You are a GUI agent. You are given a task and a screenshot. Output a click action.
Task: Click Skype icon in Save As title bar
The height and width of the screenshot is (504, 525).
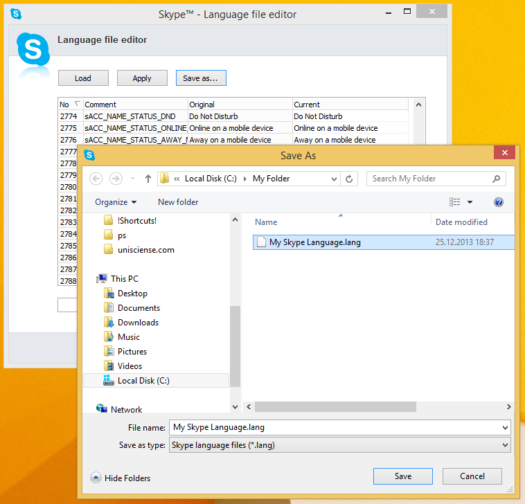(x=89, y=155)
